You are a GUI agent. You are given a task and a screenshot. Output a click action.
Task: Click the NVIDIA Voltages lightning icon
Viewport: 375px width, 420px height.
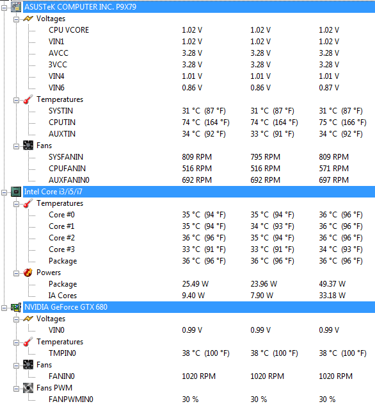click(28, 319)
